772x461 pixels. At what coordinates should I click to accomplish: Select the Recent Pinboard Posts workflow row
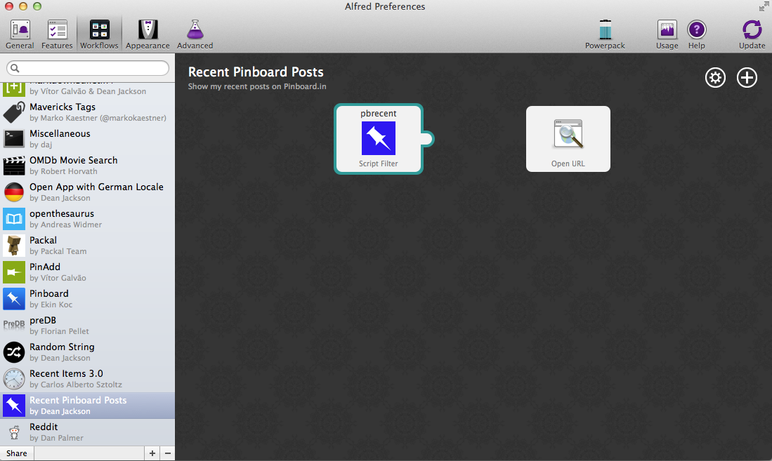[x=88, y=406]
